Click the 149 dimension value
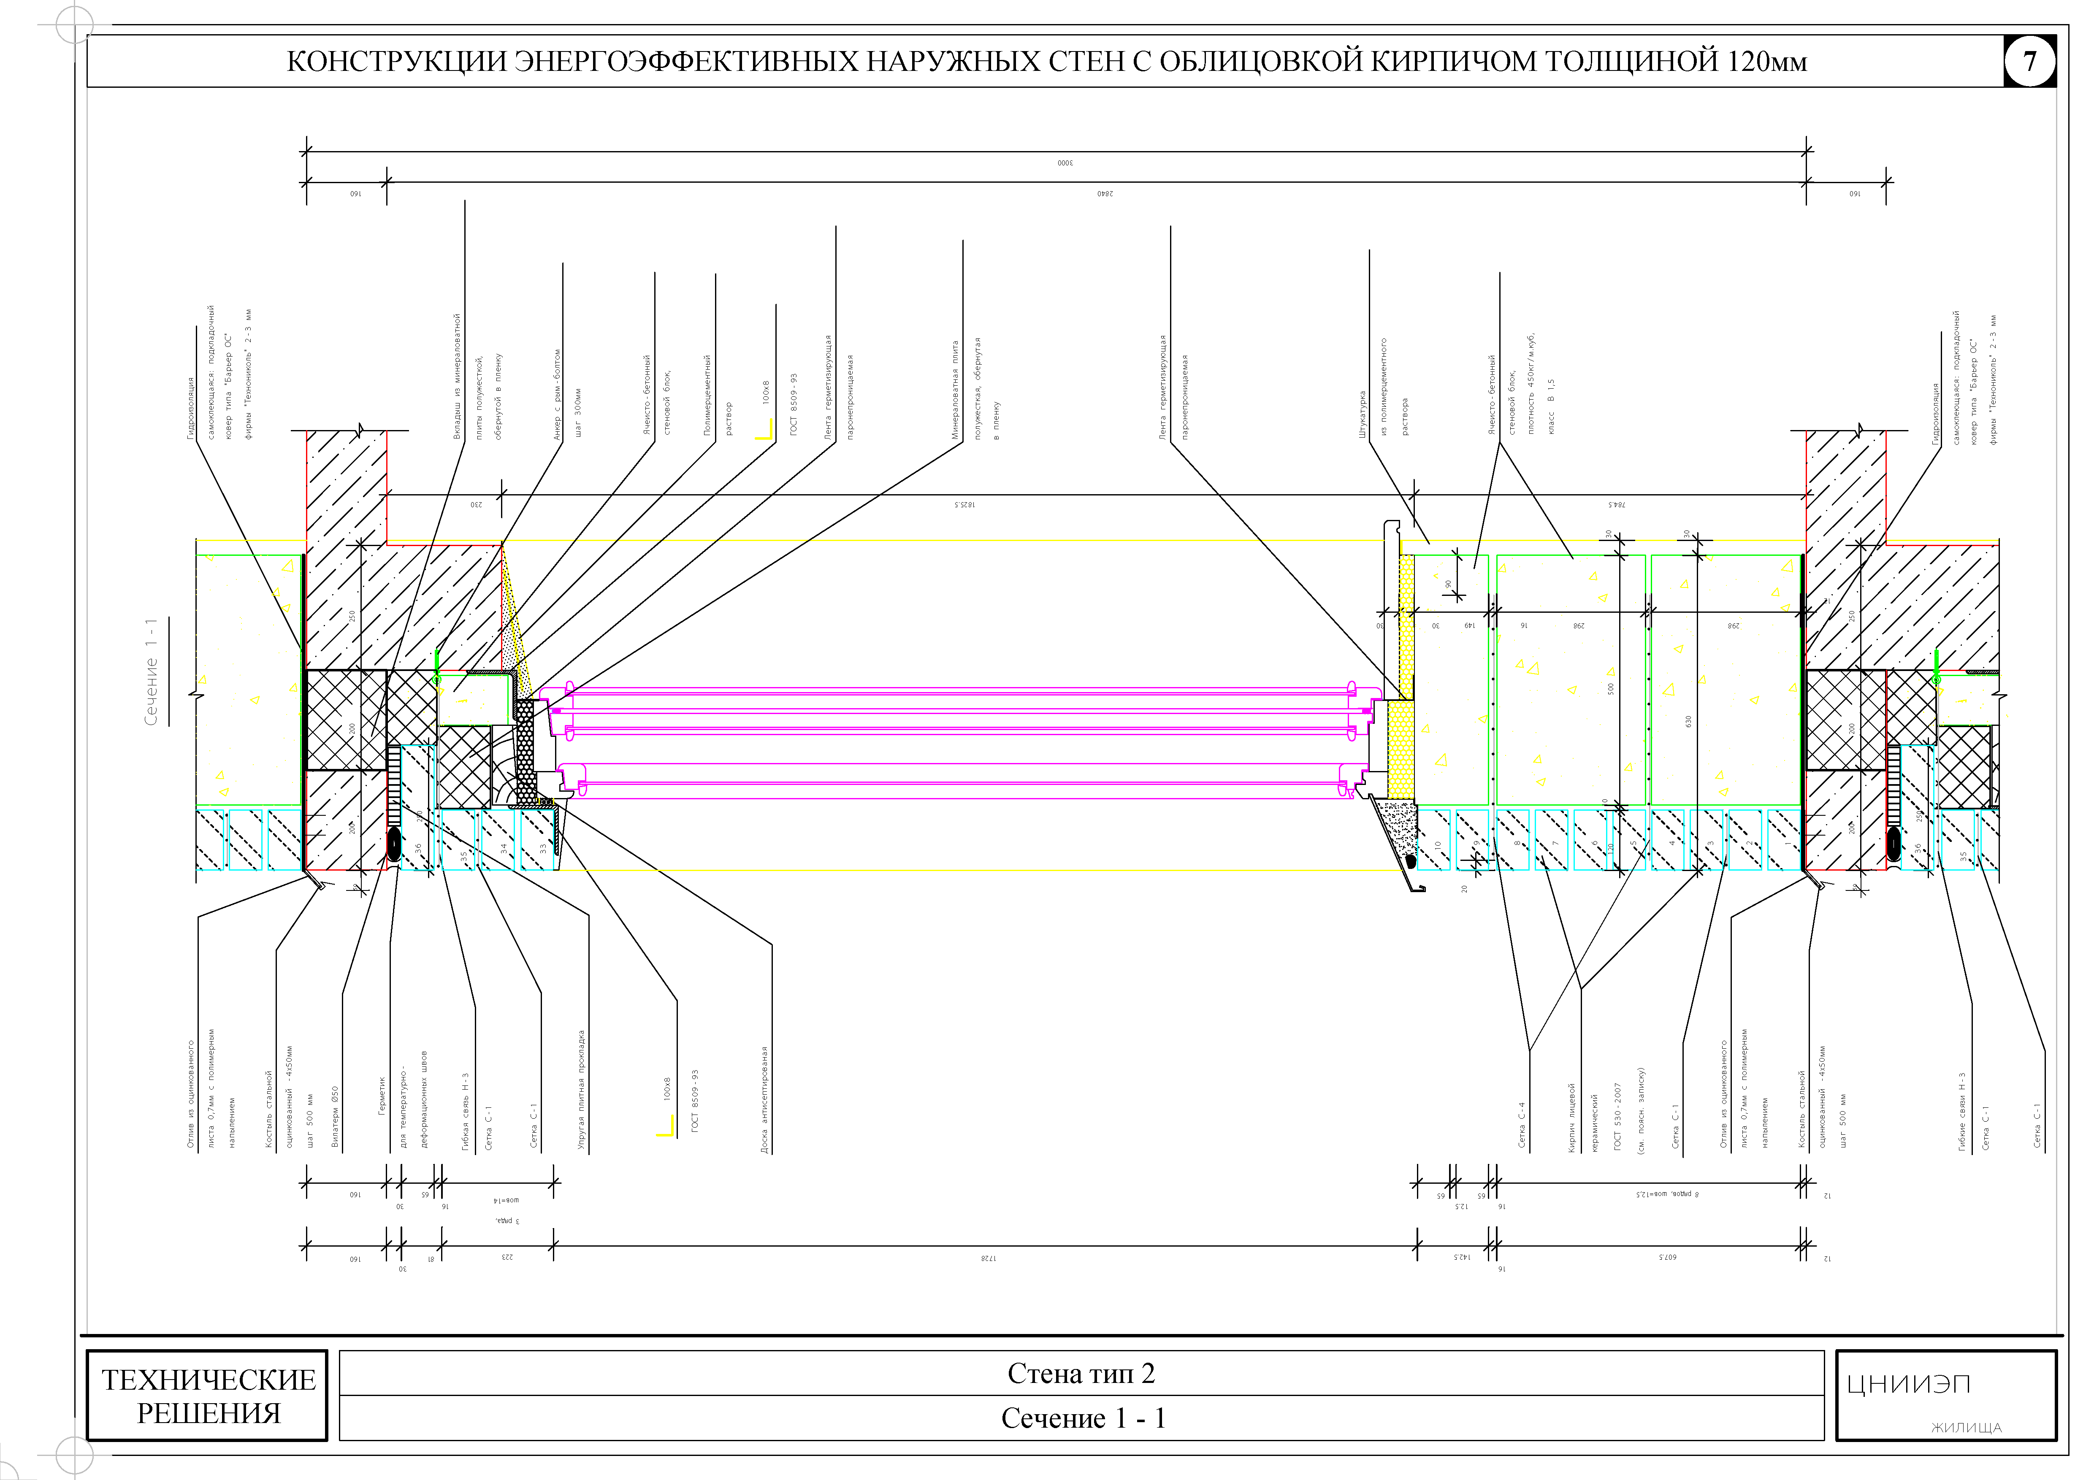The width and height of the screenshot is (2094, 1480). tap(1469, 626)
